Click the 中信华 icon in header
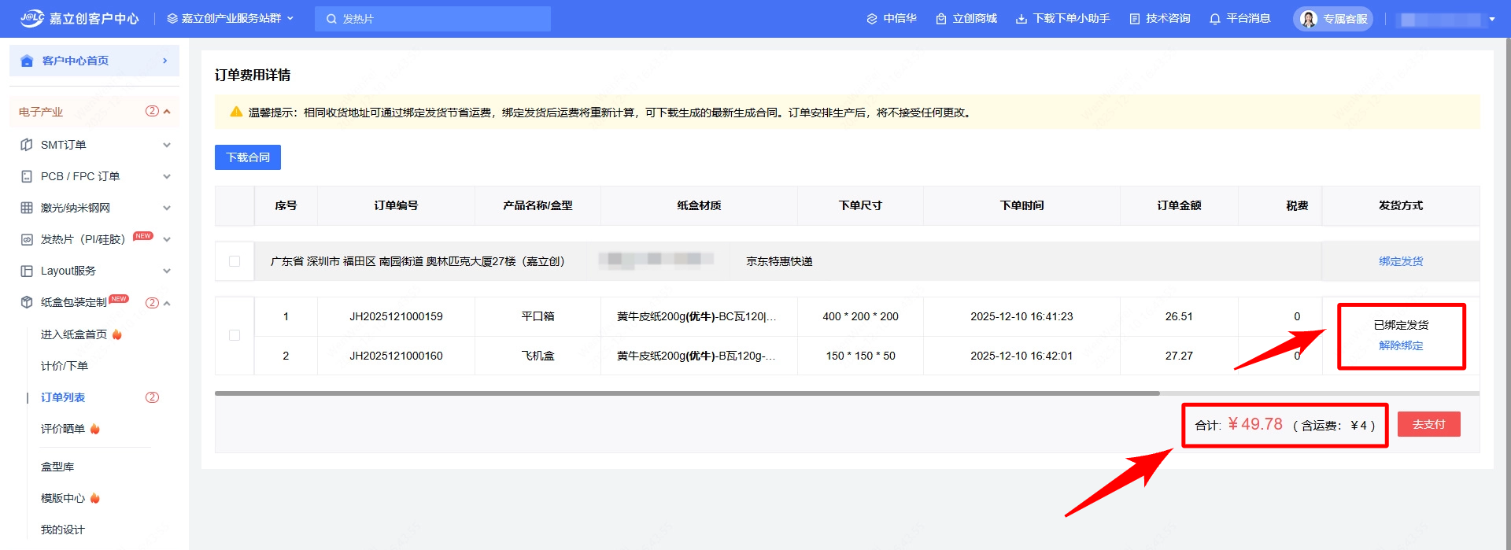This screenshot has width=1511, height=550. pos(871,19)
